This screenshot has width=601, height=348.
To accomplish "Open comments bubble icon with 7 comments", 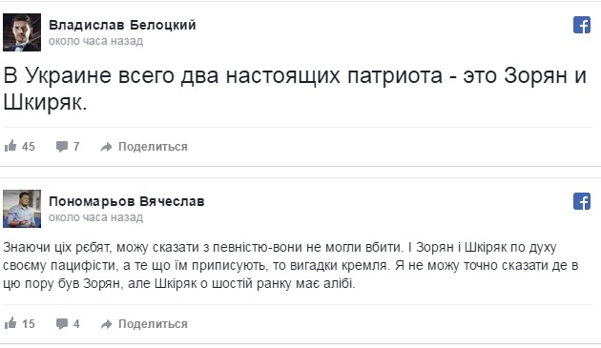I will (x=62, y=147).
